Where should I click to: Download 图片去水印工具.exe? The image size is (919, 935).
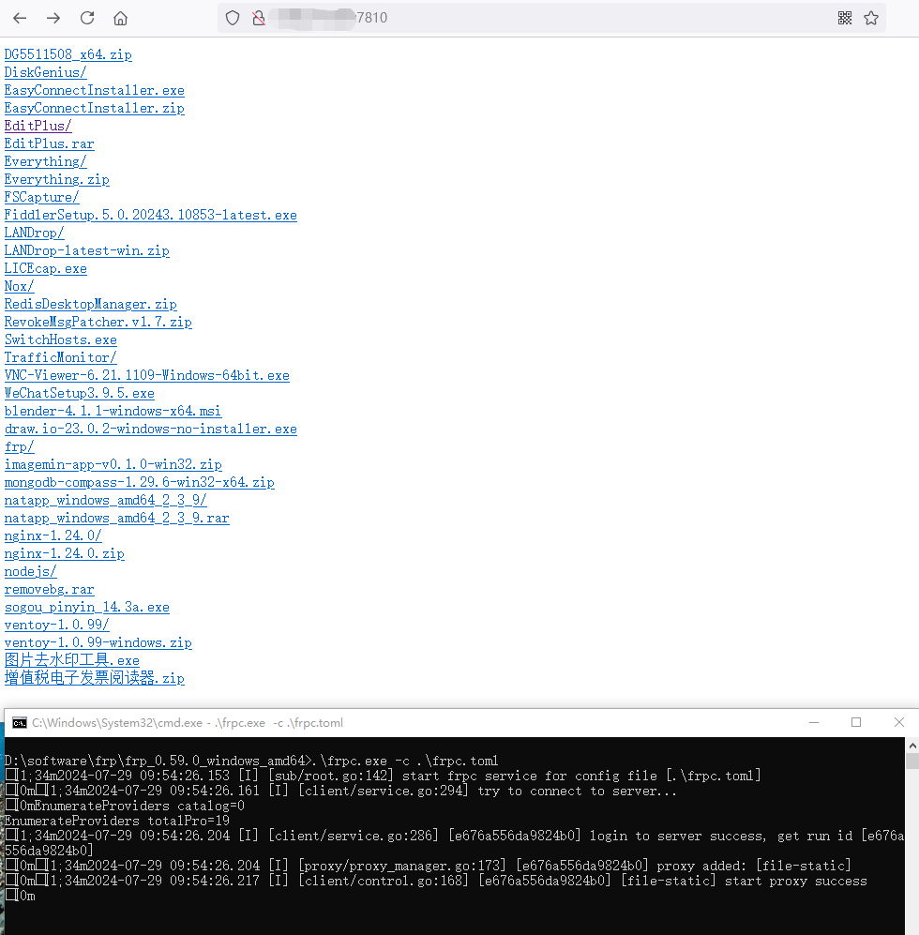click(x=71, y=661)
